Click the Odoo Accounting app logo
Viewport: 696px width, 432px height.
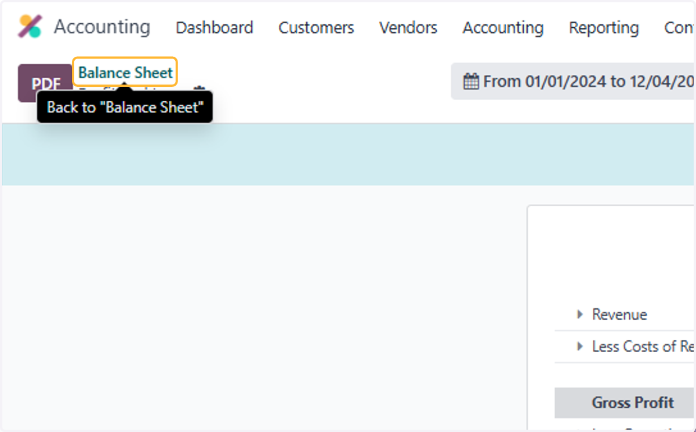[30, 27]
